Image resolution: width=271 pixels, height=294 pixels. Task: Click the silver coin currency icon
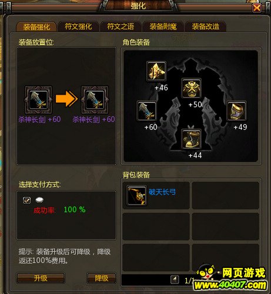[39, 200]
